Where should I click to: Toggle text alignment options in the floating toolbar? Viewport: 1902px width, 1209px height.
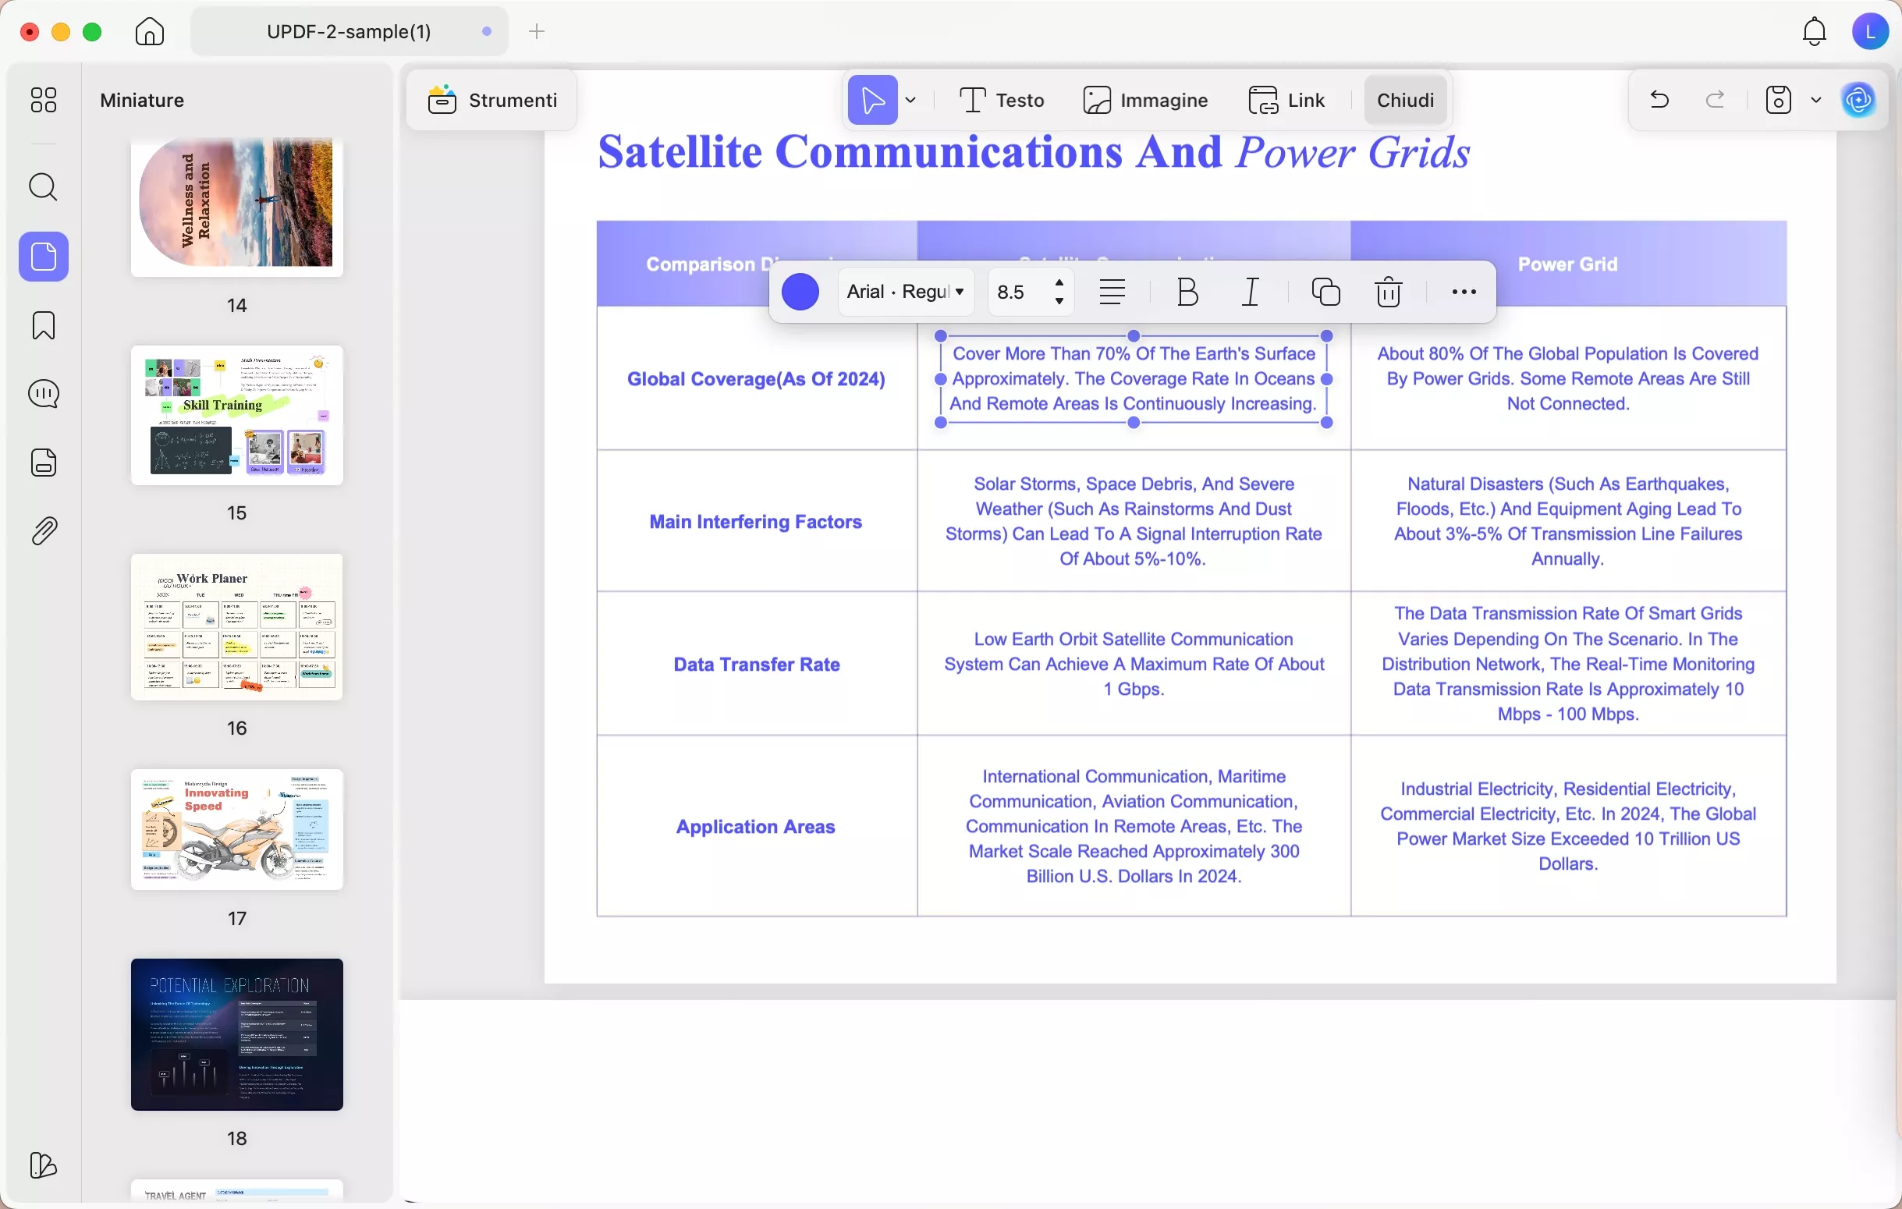click(1112, 292)
